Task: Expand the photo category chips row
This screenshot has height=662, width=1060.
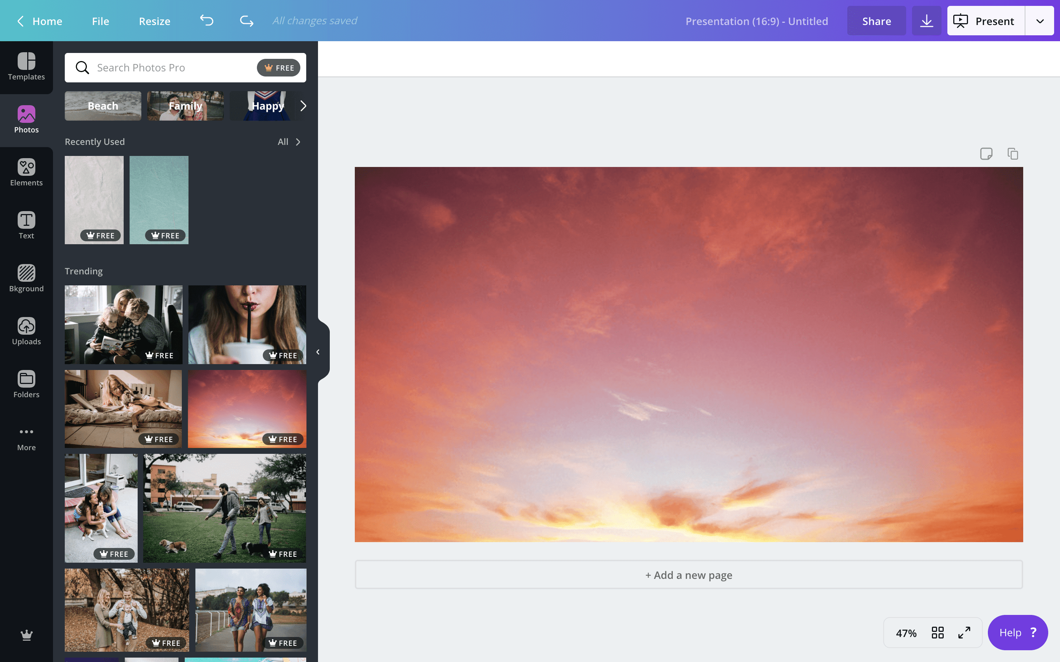Action: (x=303, y=105)
